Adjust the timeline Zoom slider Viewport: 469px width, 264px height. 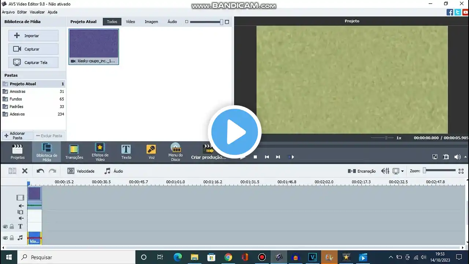(x=425, y=170)
